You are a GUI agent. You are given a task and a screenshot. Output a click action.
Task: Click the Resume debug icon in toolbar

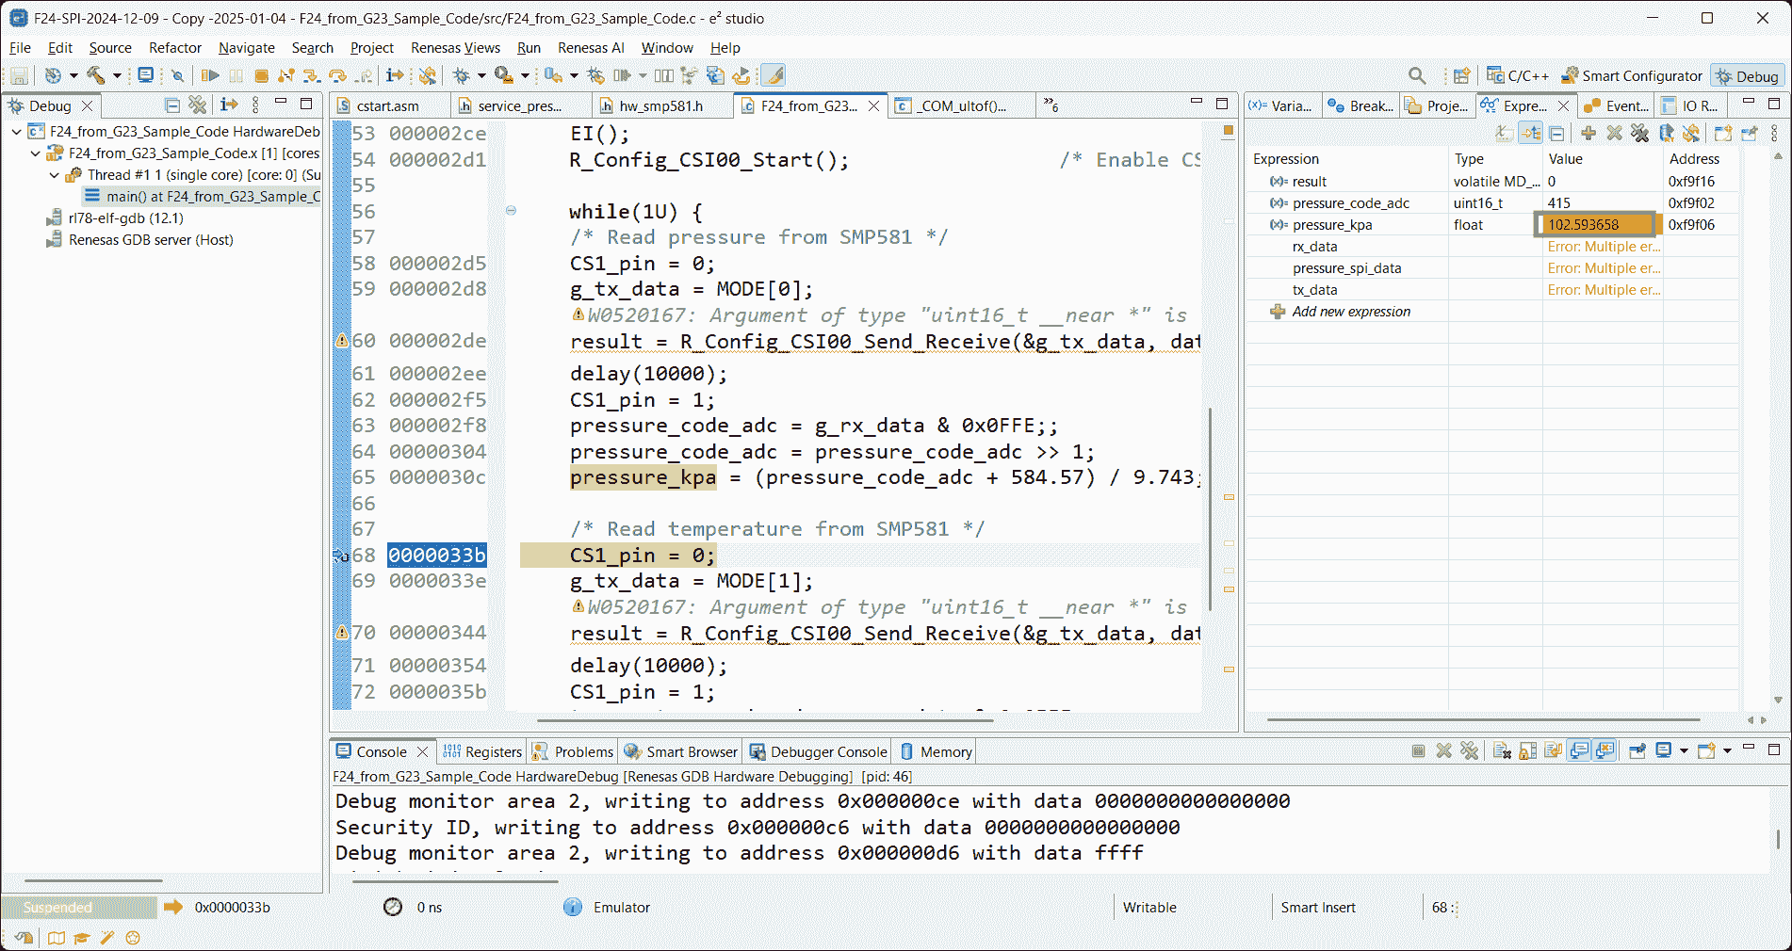click(x=210, y=75)
